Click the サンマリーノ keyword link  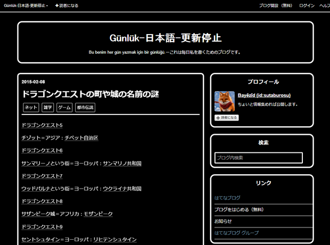tap(36, 164)
